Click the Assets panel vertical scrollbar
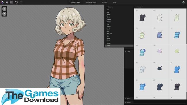Viewport: 187px width, 105px height. (186, 68)
